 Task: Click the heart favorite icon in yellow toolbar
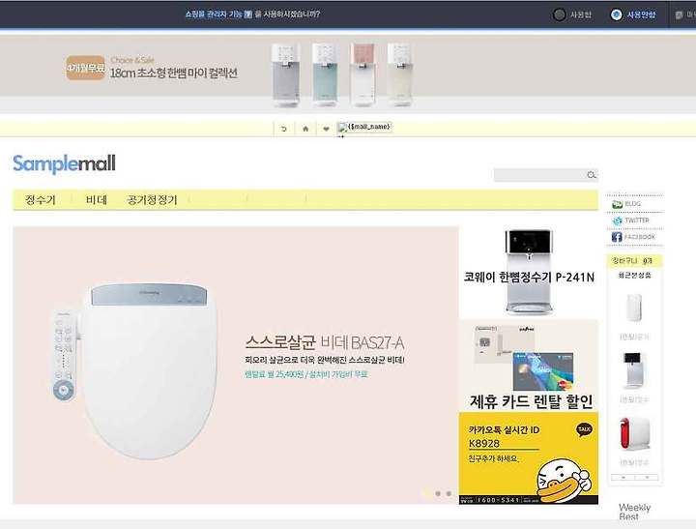(327, 129)
